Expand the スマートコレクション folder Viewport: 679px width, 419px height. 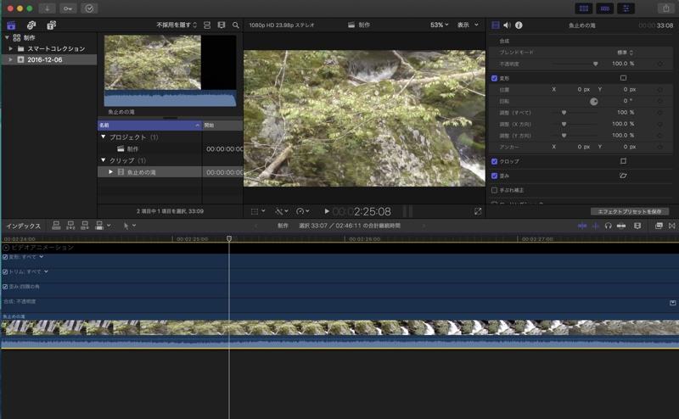coord(11,48)
